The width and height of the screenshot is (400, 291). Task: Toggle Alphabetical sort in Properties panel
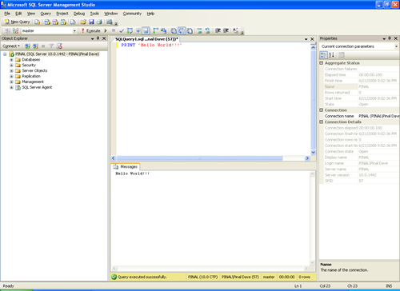[331, 55]
